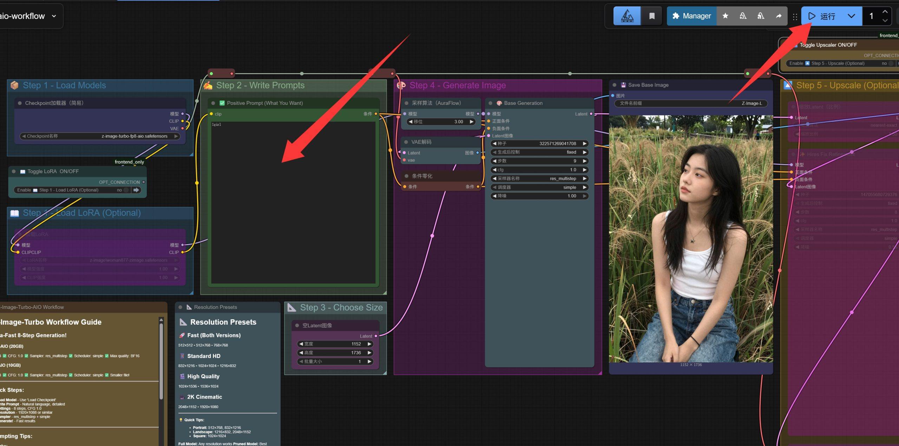This screenshot has height=446, width=899.
Task: Open the Checkpoint名称 model selector
Action: coord(100,136)
